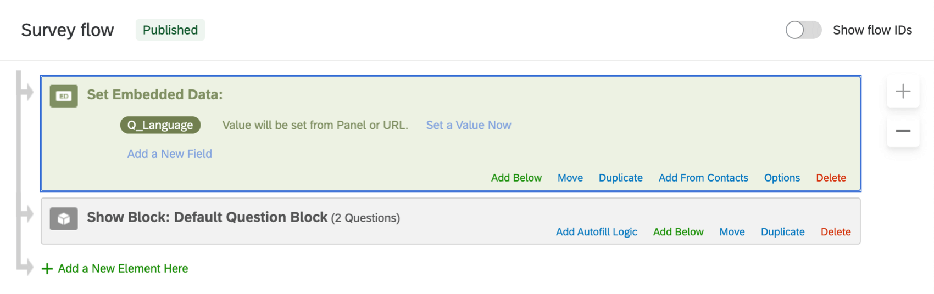Click Add a New Field link

169,154
